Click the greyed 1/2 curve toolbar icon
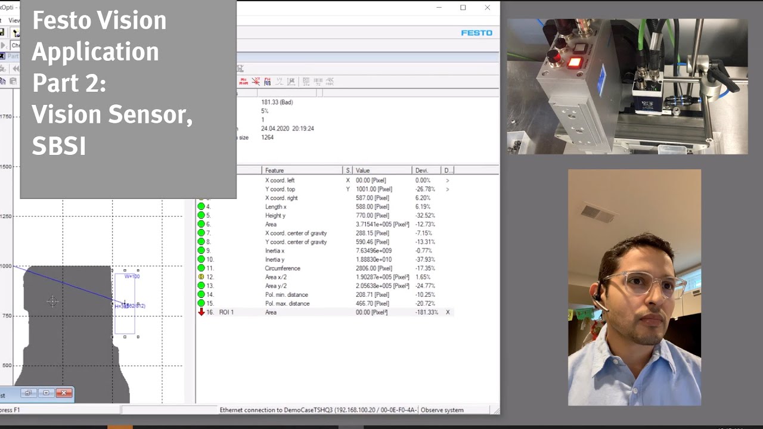 click(x=279, y=82)
